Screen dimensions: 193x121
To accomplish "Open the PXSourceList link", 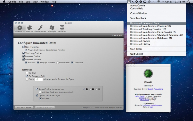I will click(x=145, y=100).
